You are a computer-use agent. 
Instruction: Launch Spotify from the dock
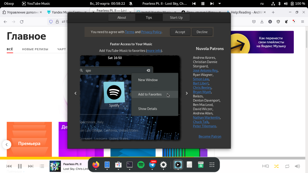pos(141,165)
